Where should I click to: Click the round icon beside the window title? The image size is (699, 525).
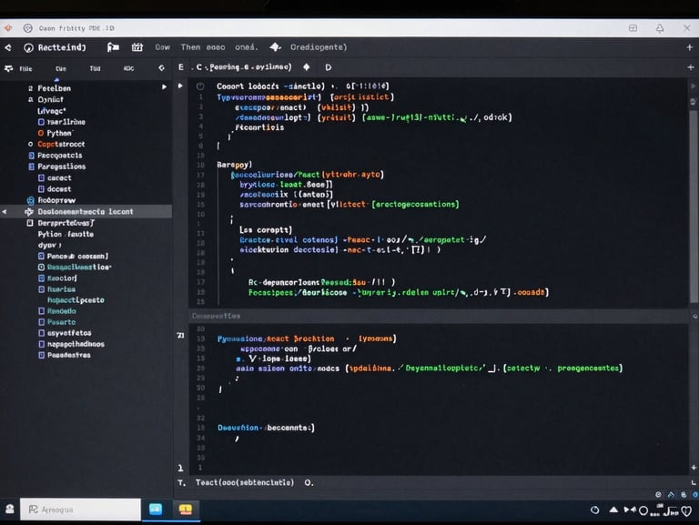pyautogui.click(x=27, y=28)
